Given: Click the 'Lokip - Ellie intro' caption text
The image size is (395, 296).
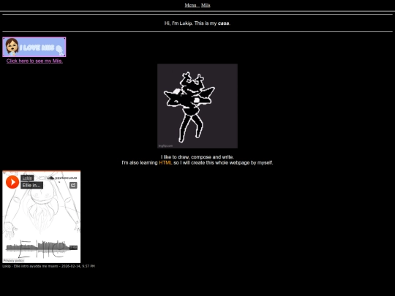Looking at the screenshot, I should coord(48,266).
